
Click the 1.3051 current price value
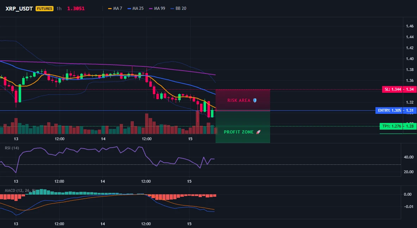[76, 8]
